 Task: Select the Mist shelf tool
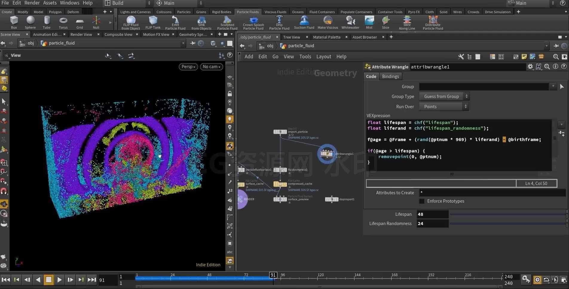369,22
